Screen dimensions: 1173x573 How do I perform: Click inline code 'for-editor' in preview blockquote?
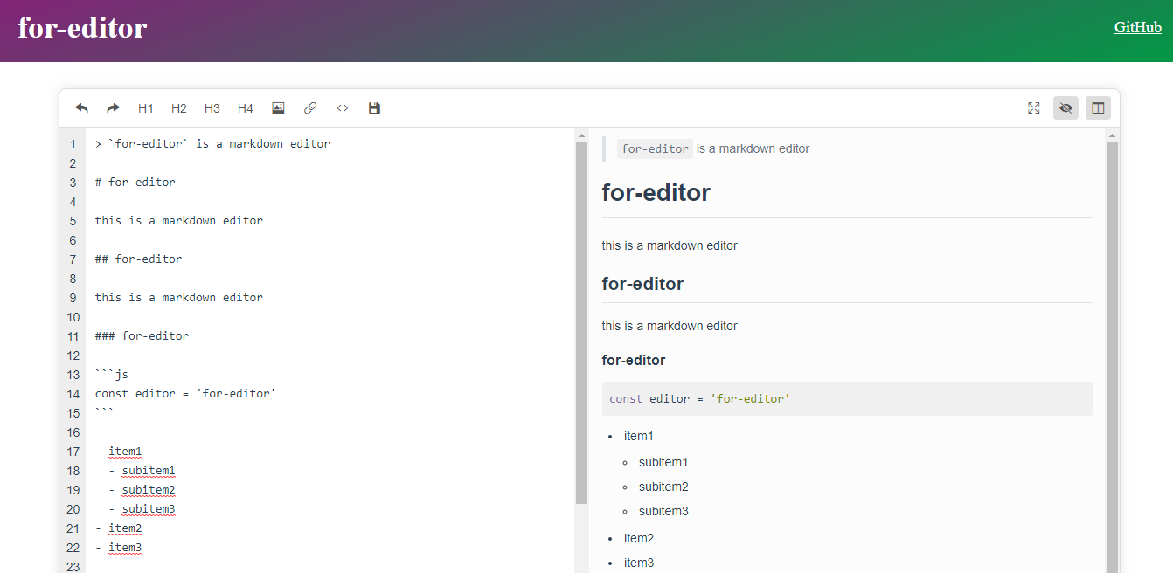click(656, 148)
